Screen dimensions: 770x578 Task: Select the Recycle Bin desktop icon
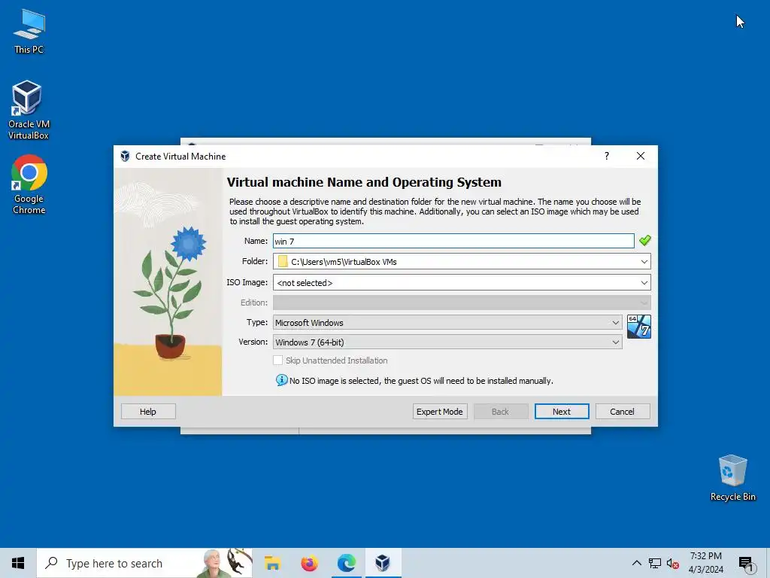pyautogui.click(x=732, y=477)
